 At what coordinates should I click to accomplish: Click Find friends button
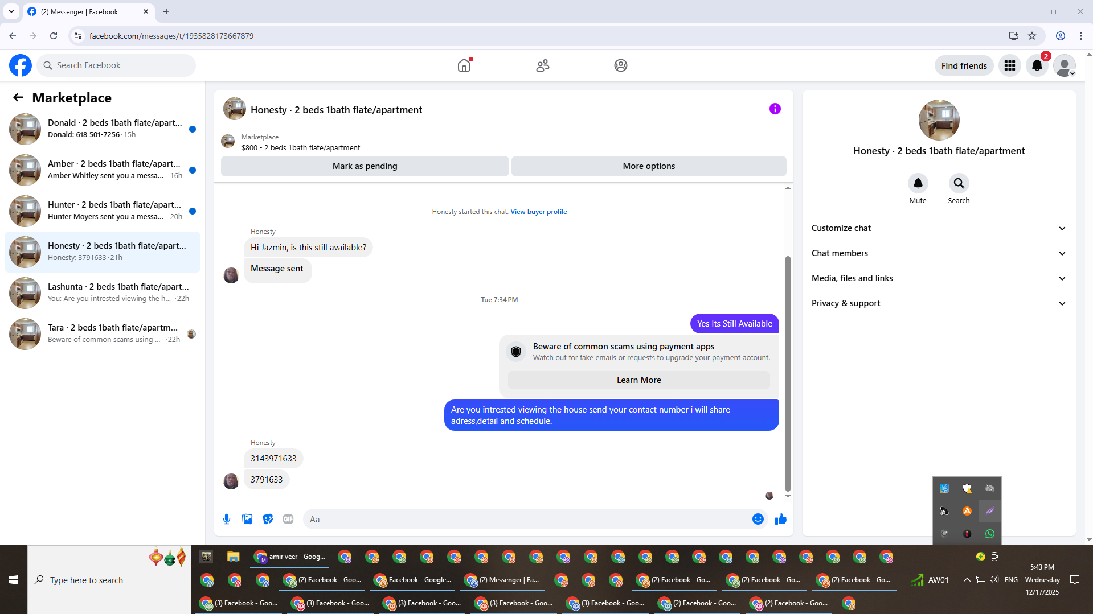[964, 66]
